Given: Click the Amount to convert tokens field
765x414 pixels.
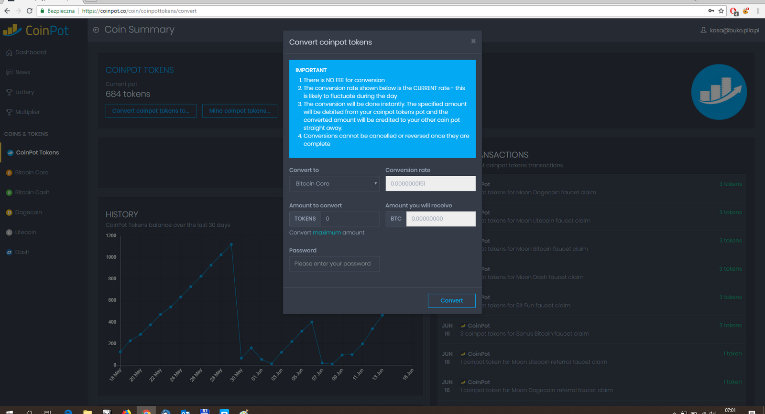Looking at the screenshot, I should 350,219.
